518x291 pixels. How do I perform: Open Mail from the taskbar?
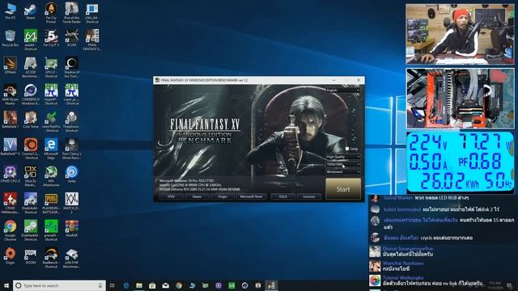coord(165,285)
